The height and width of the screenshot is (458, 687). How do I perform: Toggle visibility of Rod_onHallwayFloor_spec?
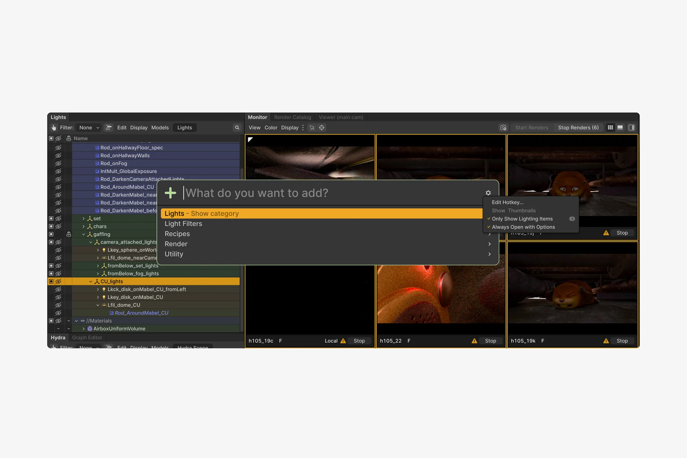(58, 147)
